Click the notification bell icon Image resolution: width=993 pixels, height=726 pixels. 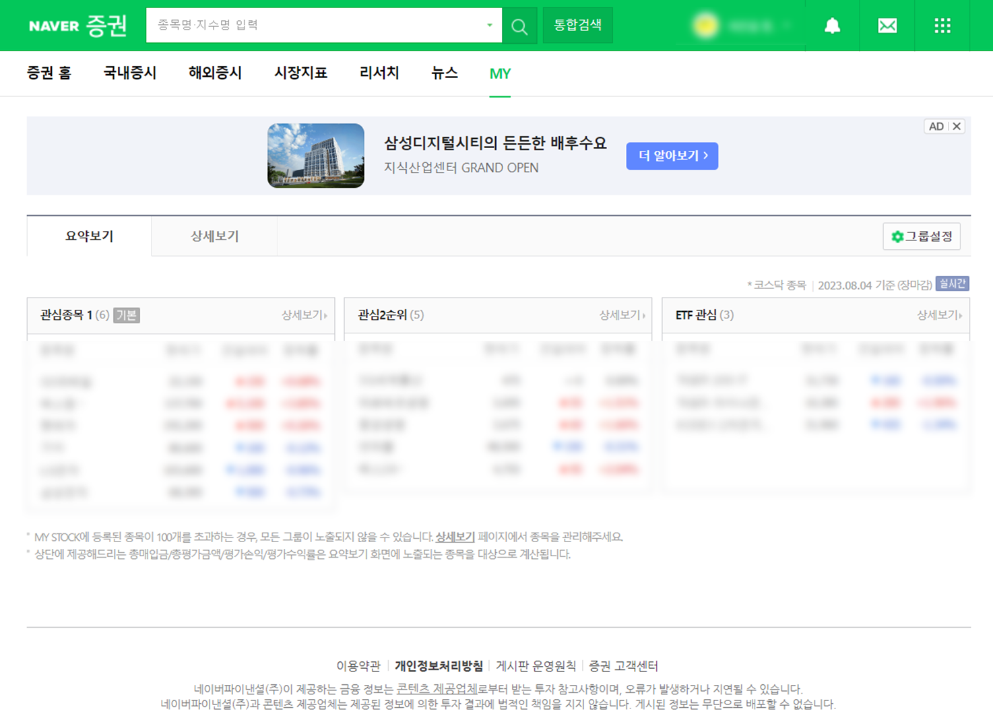point(832,25)
